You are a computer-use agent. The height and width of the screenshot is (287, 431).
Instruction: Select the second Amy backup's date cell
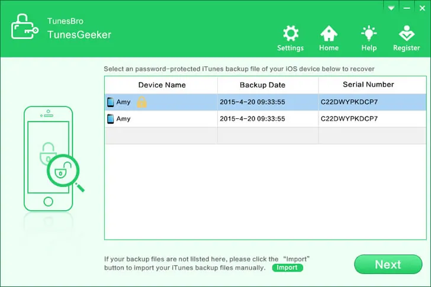[x=252, y=119]
